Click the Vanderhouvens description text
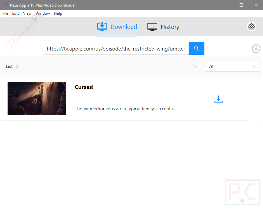This screenshot has height=209, width=263. [125, 109]
